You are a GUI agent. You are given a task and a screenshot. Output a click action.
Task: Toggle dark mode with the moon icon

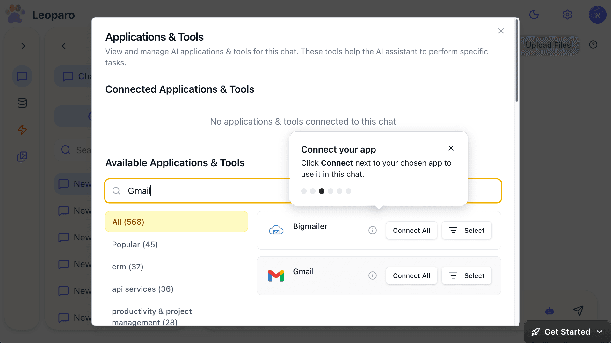[x=534, y=14]
